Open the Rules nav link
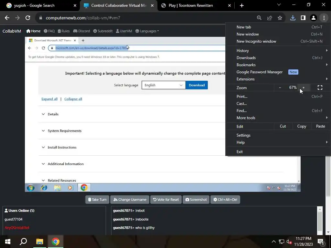331x248 pixels. pyautogui.click(x=64, y=31)
